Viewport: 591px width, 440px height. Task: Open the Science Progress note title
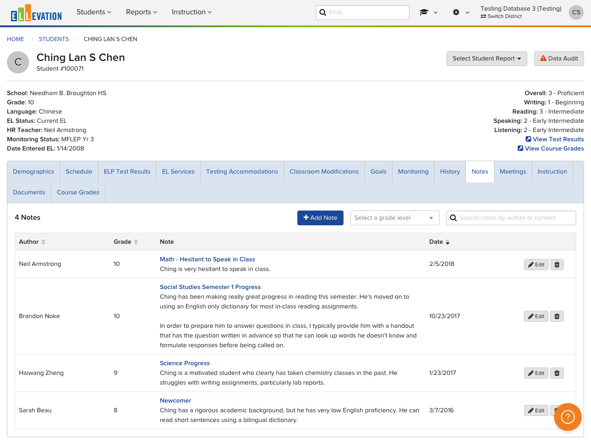(x=185, y=363)
